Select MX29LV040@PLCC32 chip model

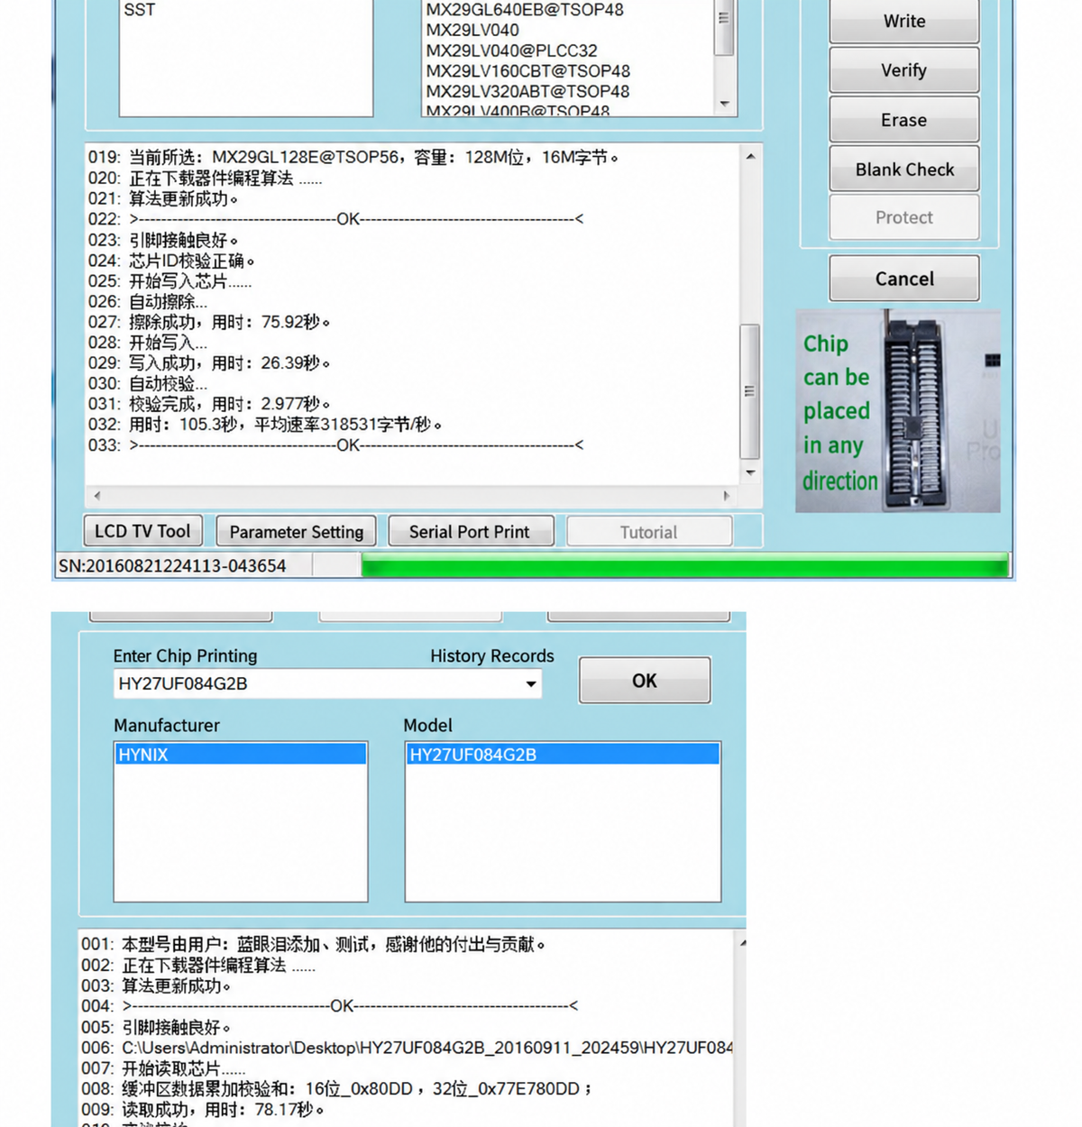click(511, 50)
